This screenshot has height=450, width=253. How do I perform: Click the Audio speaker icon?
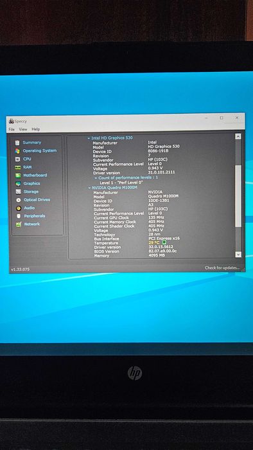19,208
